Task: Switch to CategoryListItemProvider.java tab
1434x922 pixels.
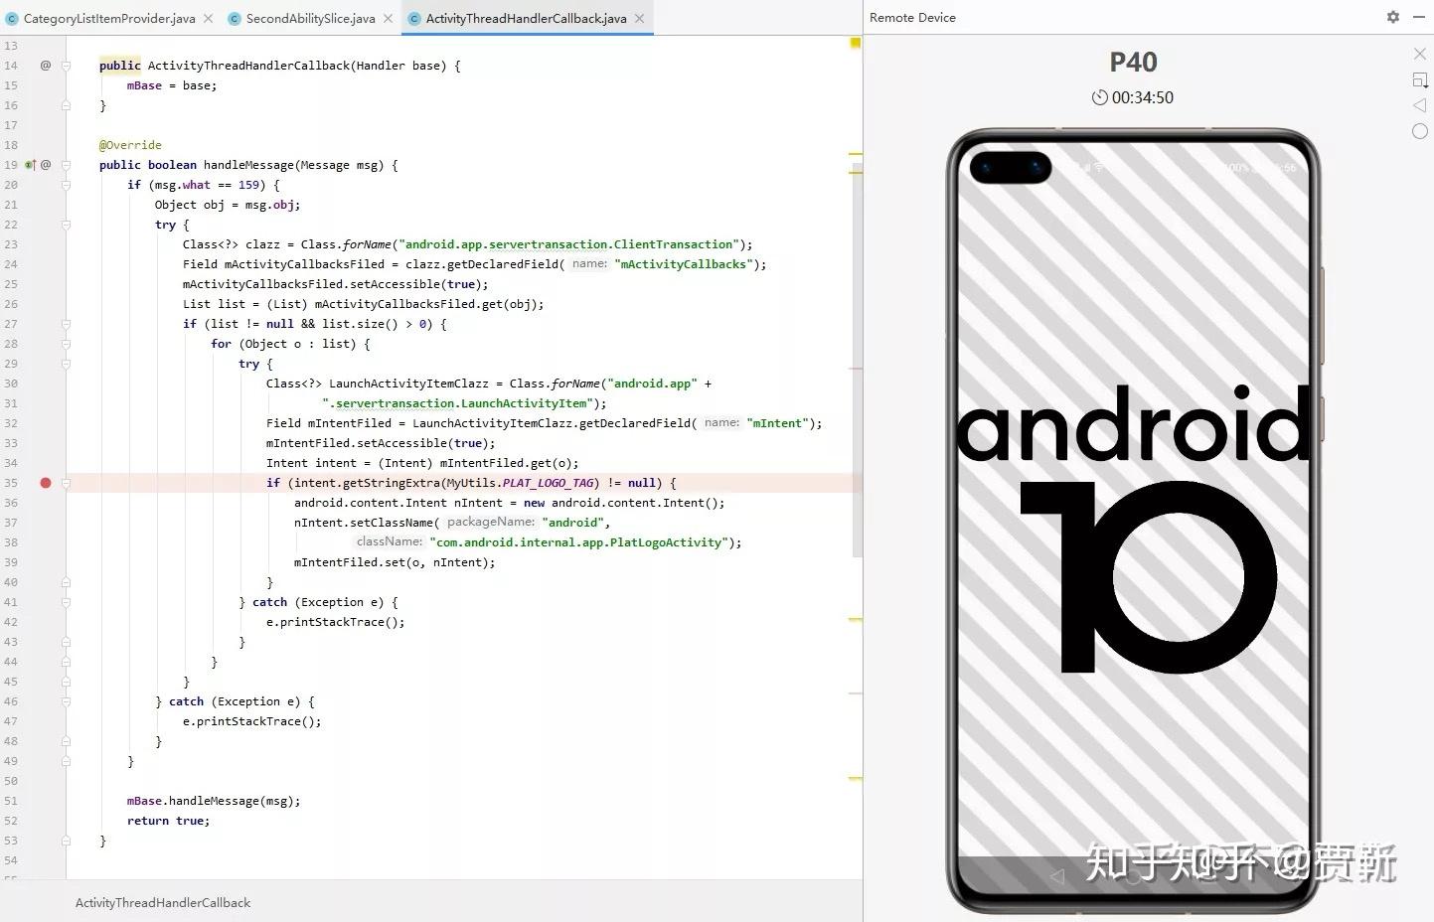Action: pyautogui.click(x=109, y=19)
